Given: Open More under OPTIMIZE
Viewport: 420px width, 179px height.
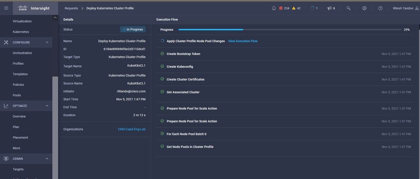Looking at the screenshot, I should tap(16, 148).
